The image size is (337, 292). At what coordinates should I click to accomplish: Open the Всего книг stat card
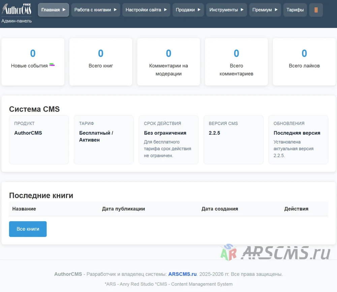coord(101,62)
